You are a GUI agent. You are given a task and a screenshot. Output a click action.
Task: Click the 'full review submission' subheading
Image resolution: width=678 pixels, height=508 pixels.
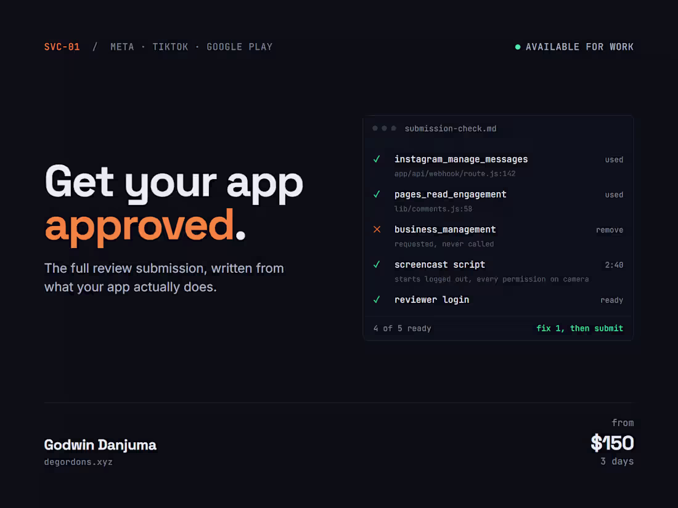point(165,277)
